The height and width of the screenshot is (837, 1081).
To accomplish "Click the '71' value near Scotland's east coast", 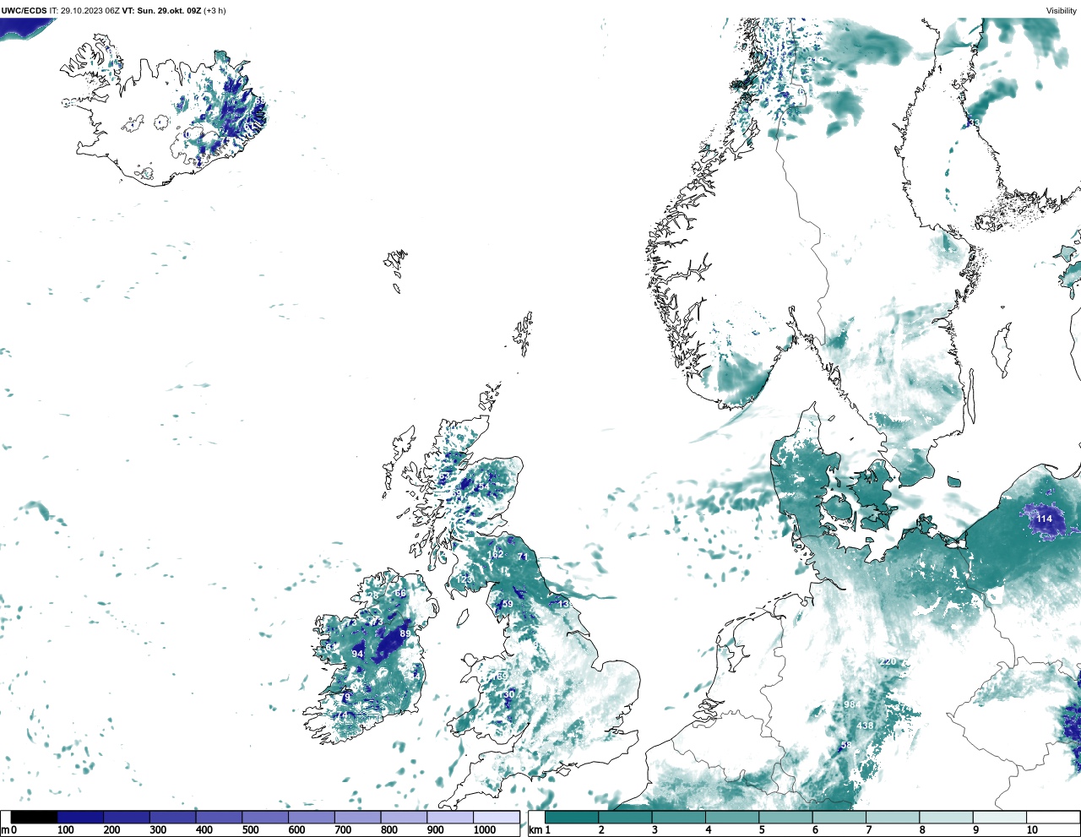I will coord(523,557).
